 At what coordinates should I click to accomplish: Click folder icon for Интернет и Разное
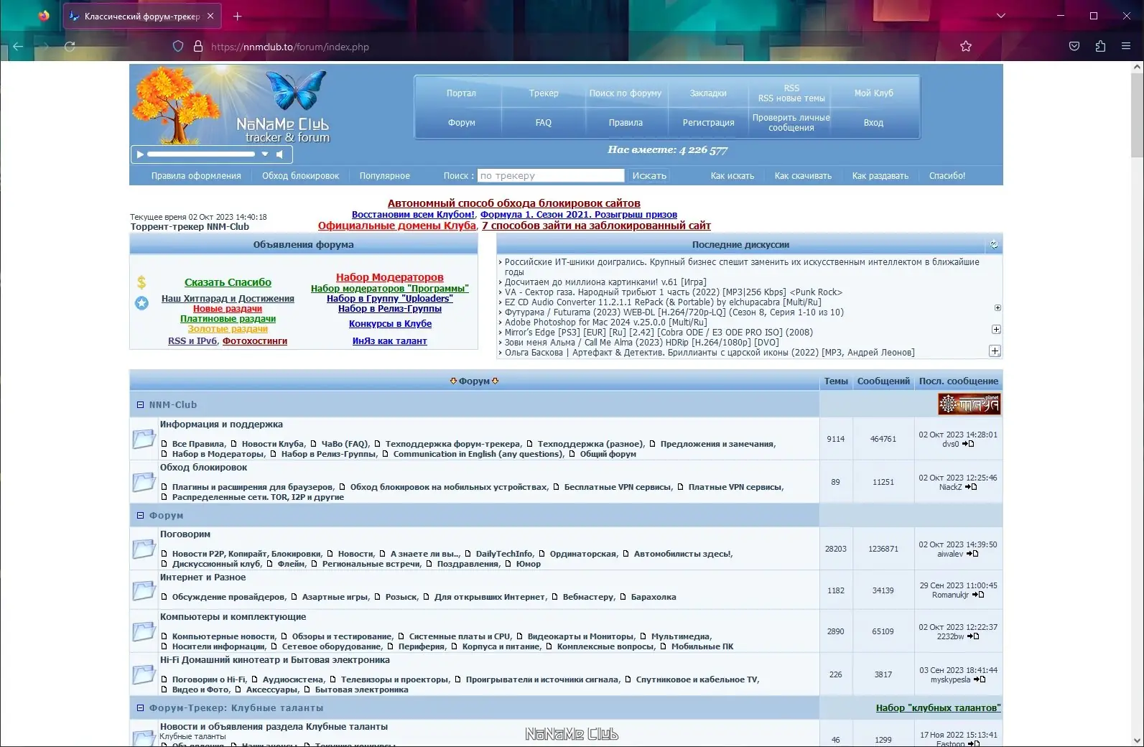144,590
